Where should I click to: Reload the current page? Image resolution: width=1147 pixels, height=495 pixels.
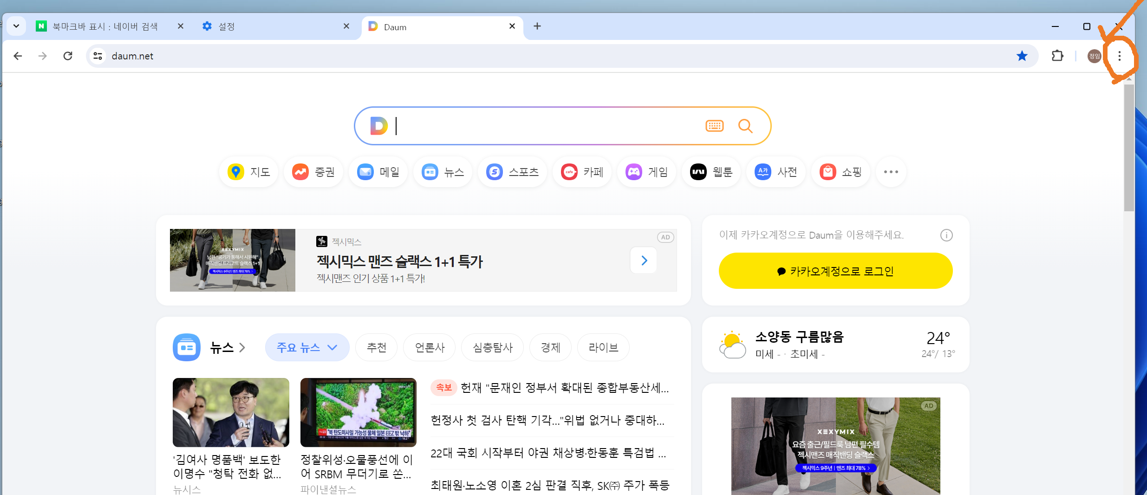click(68, 56)
